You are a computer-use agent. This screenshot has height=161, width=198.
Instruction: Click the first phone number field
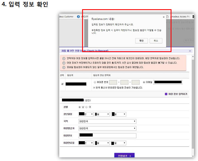(113, 82)
